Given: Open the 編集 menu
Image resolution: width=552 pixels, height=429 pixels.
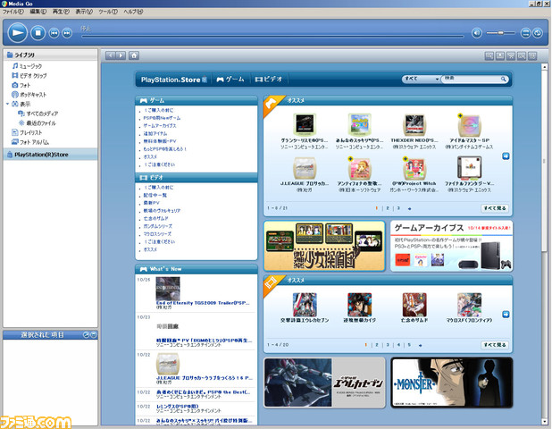Looking at the screenshot, I should pos(38,12).
